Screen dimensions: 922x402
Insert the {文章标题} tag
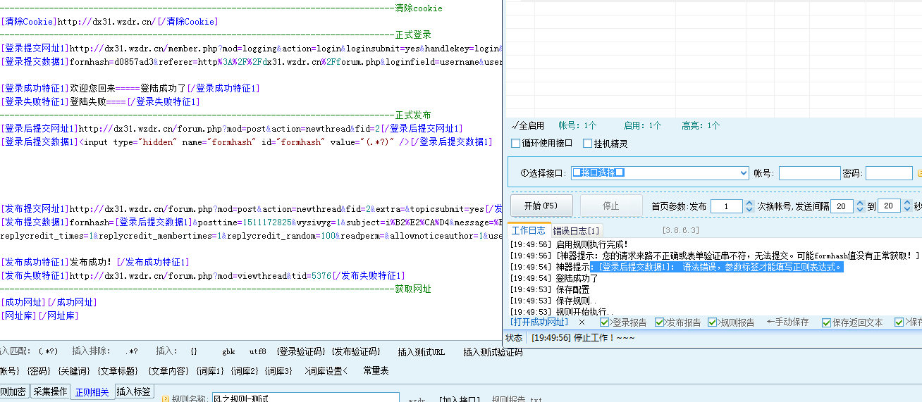tap(117, 371)
